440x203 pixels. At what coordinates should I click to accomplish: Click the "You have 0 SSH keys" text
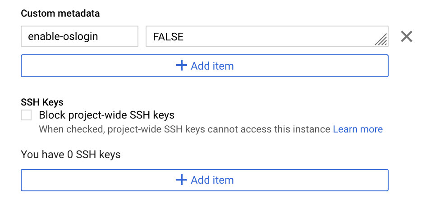pos(71,155)
